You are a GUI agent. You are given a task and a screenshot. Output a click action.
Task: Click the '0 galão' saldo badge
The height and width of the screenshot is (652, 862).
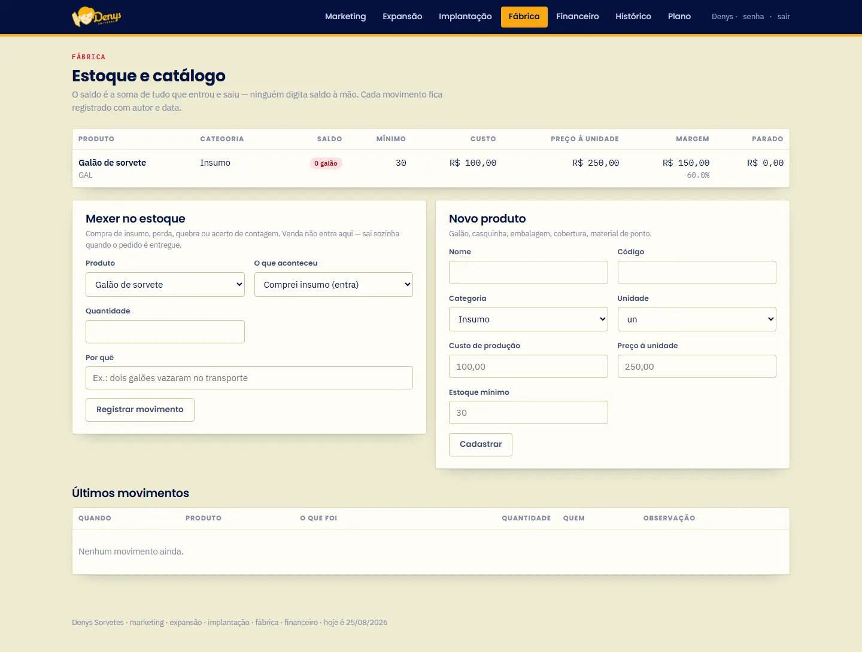point(326,163)
